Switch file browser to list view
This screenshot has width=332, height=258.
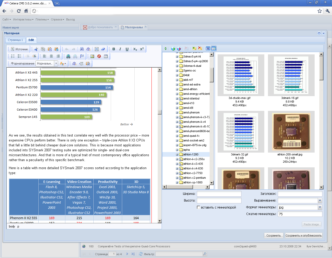tap(208, 48)
